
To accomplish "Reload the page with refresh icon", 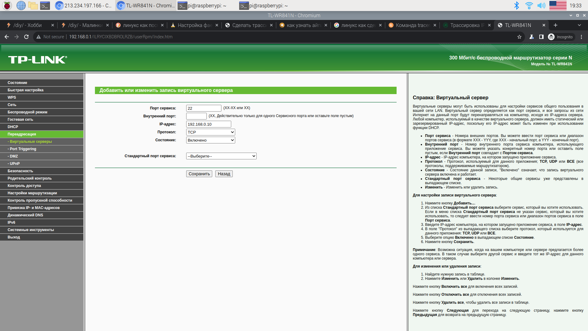I will 26,37.
